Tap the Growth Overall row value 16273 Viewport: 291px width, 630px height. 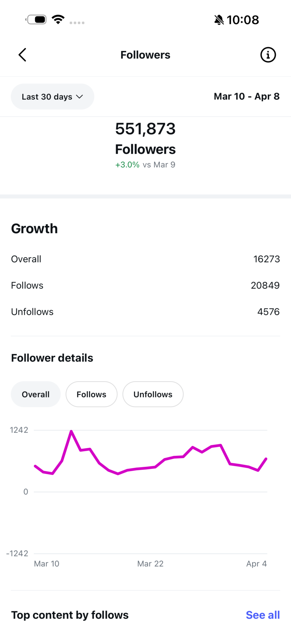(266, 259)
